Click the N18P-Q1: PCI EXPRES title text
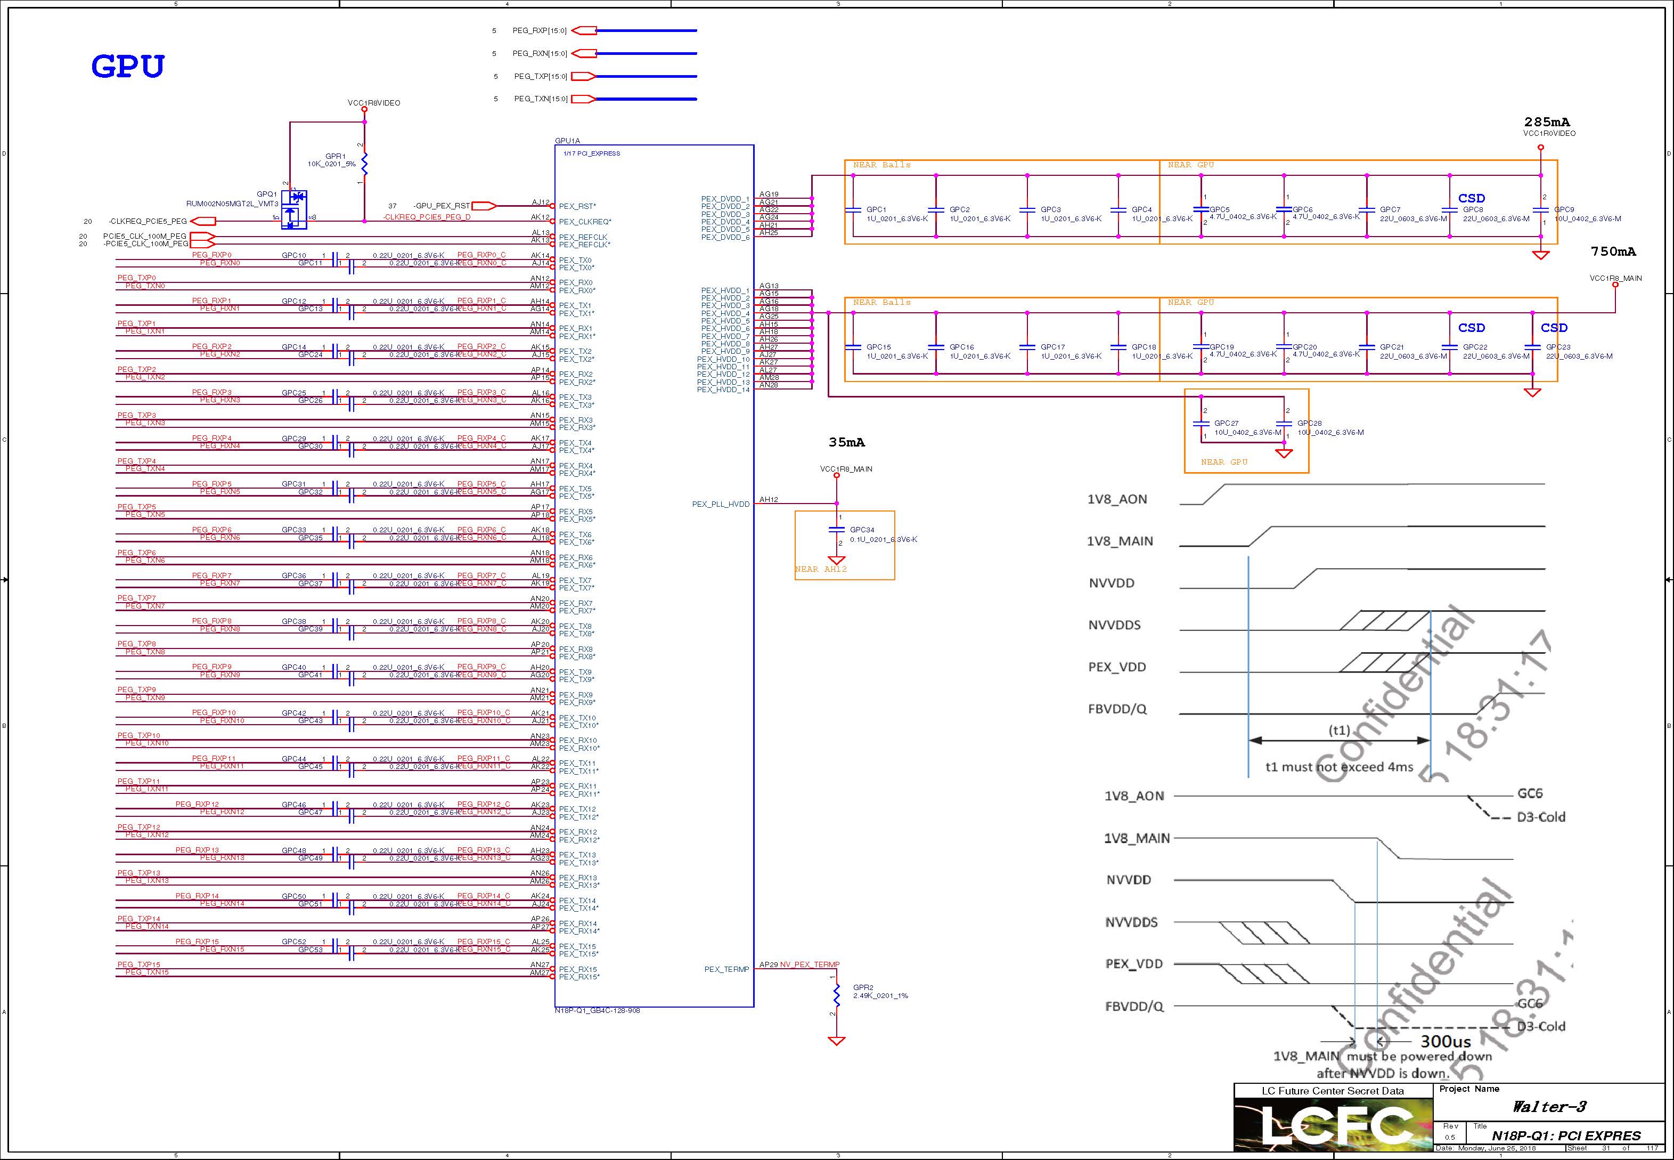 coord(1566,1135)
